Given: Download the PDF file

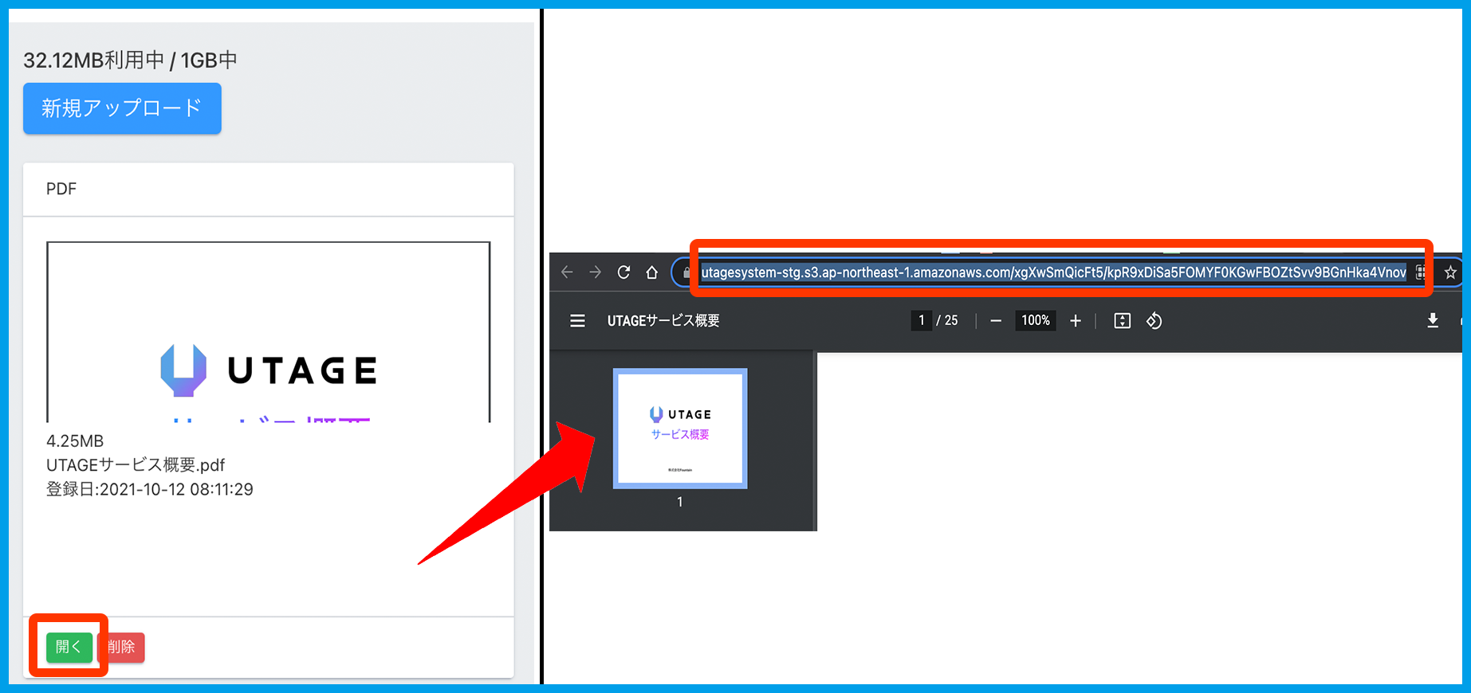Looking at the screenshot, I should (x=1433, y=320).
